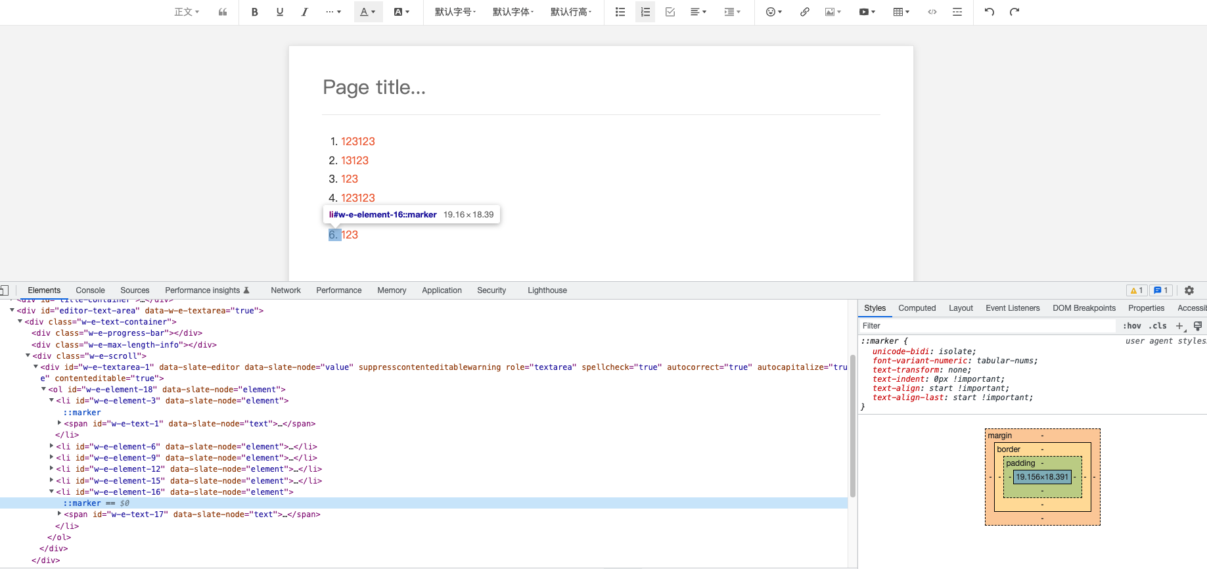Toggle underline formatting
The height and width of the screenshot is (569, 1207).
(280, 12)
